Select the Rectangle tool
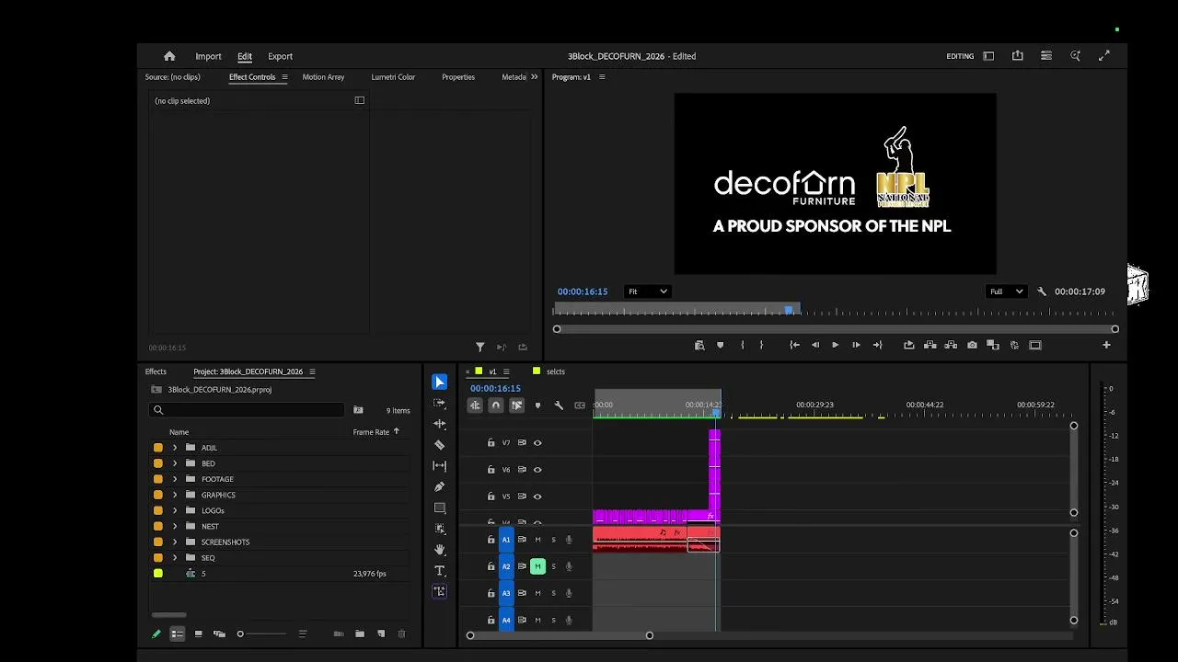This screenshot has height=662, width=1178. tap(440, 508)
